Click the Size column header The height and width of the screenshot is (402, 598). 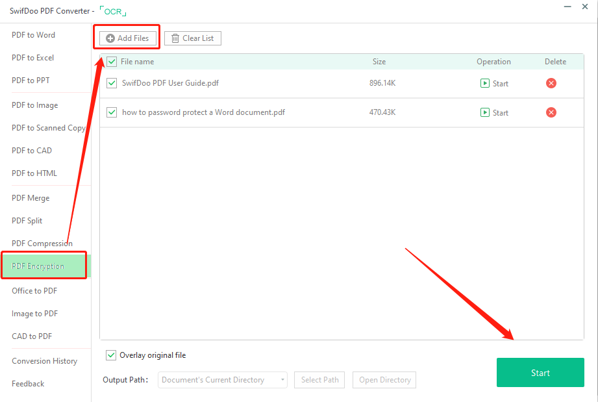pos(379,62)
